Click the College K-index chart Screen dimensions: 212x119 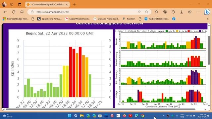click(x=163, y=94)
